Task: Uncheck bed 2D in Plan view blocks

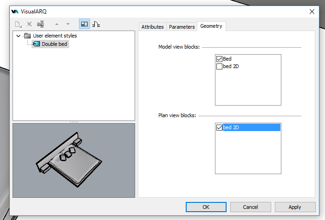Action: pyautogui.click(x=219, y=127)
